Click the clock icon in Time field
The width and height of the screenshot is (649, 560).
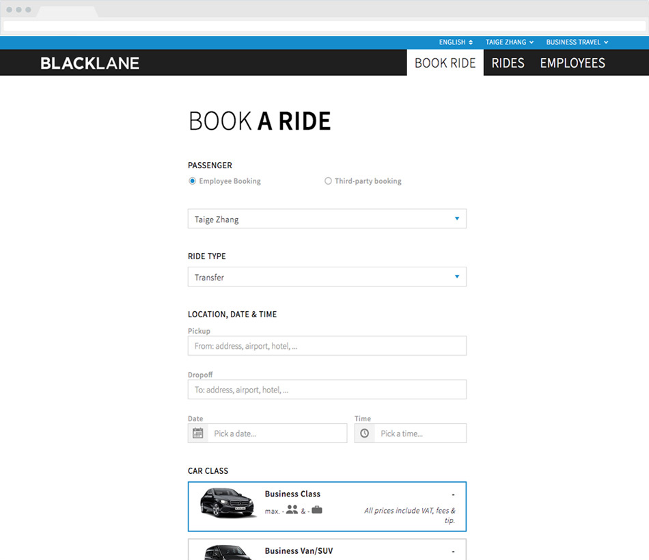364,434
